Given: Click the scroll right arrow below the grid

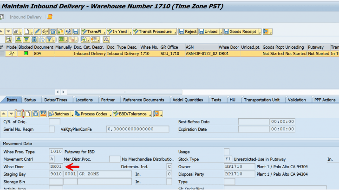Looking at the screenshot, I should pyautogui.click(x=63, y=92).
